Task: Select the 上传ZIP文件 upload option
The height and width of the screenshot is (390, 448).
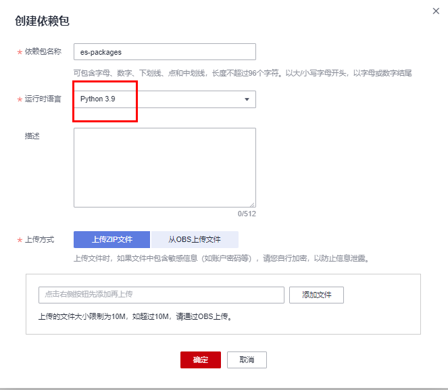Action: coord(111,239)
